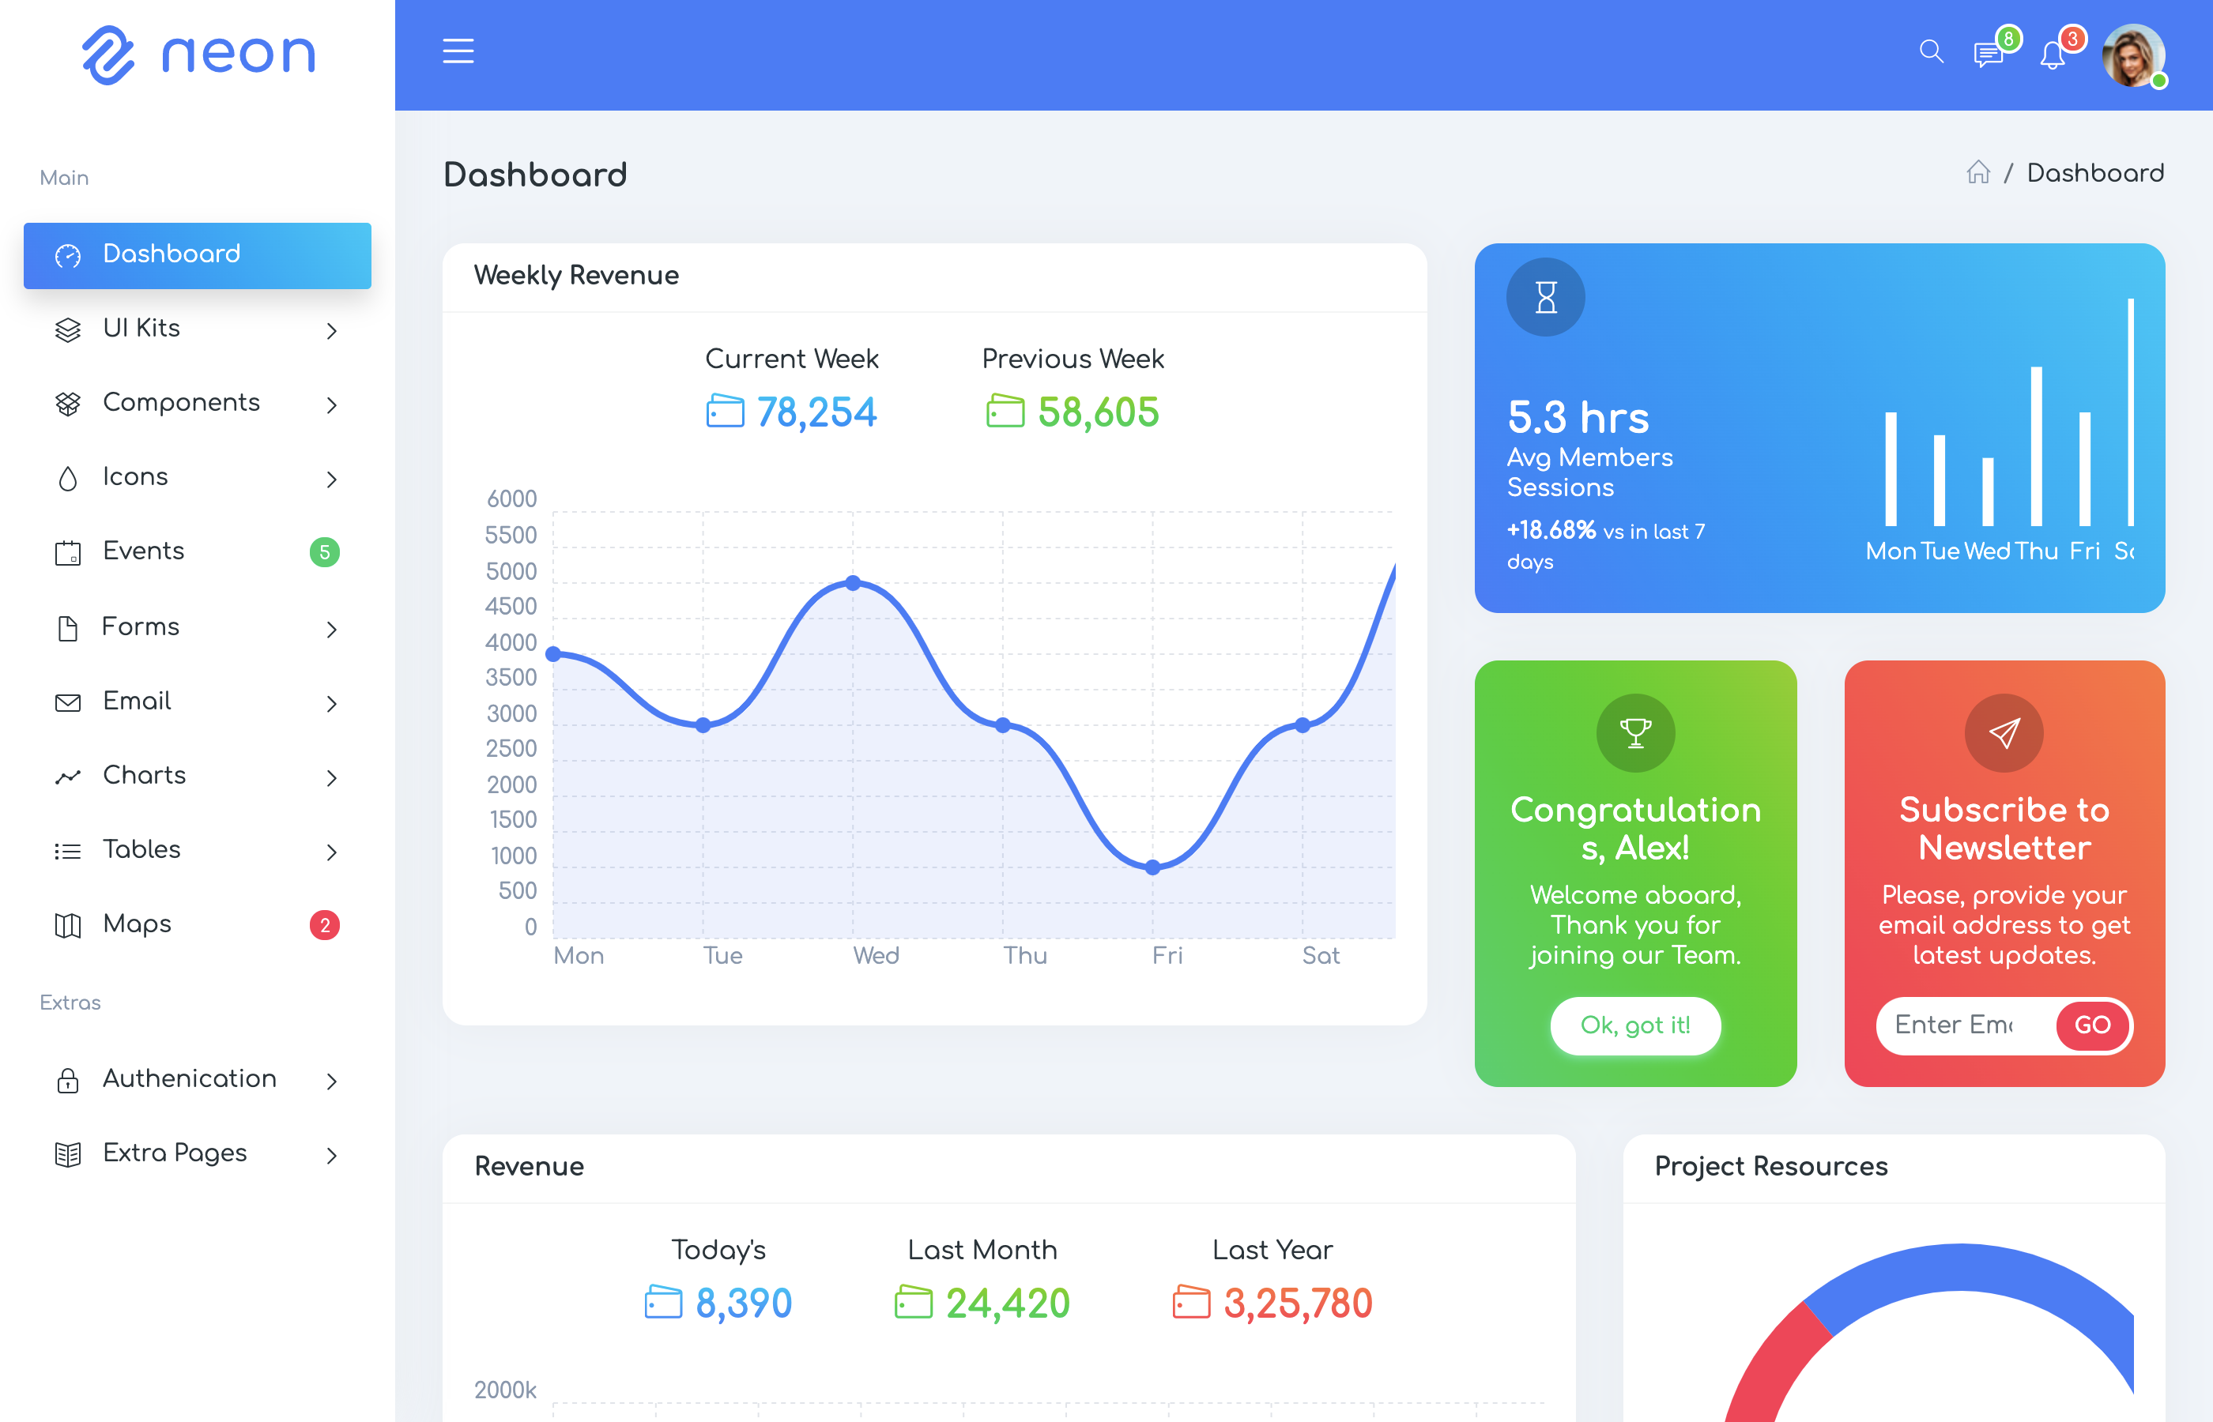The image size is (2213, 1422).
Task: Select Dashboard in the sidebar
Action: pos(198,256)
